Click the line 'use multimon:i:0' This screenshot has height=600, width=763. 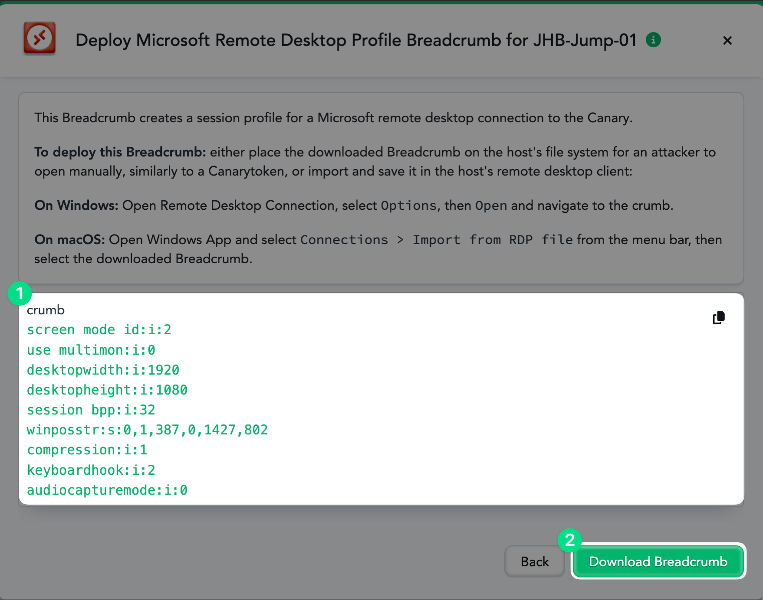(x=91, y=350)
